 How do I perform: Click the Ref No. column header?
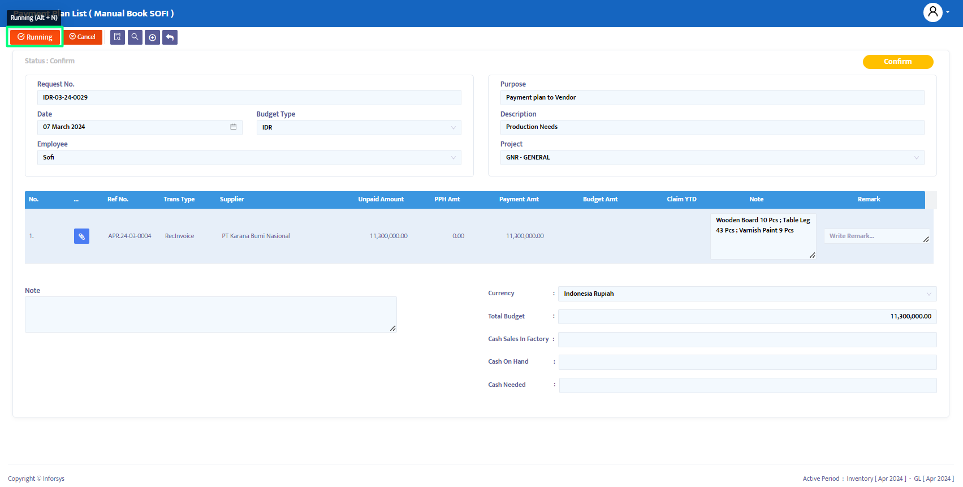point(118,199)
